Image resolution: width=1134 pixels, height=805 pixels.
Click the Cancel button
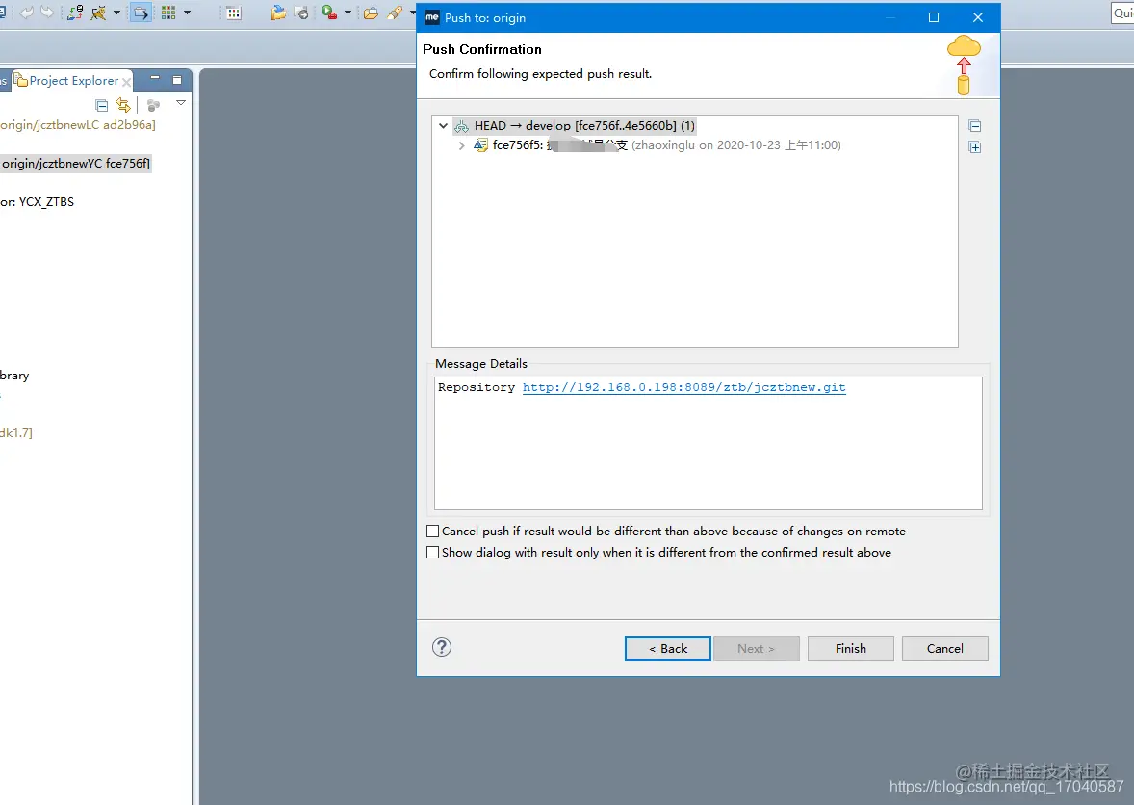click(x=944, y=649)
